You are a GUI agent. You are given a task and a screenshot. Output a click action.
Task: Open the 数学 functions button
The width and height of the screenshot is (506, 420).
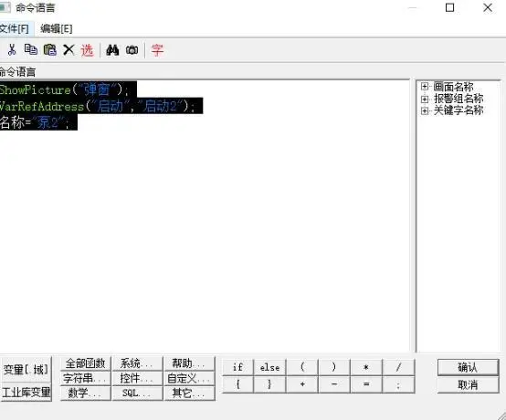(86, 394)
